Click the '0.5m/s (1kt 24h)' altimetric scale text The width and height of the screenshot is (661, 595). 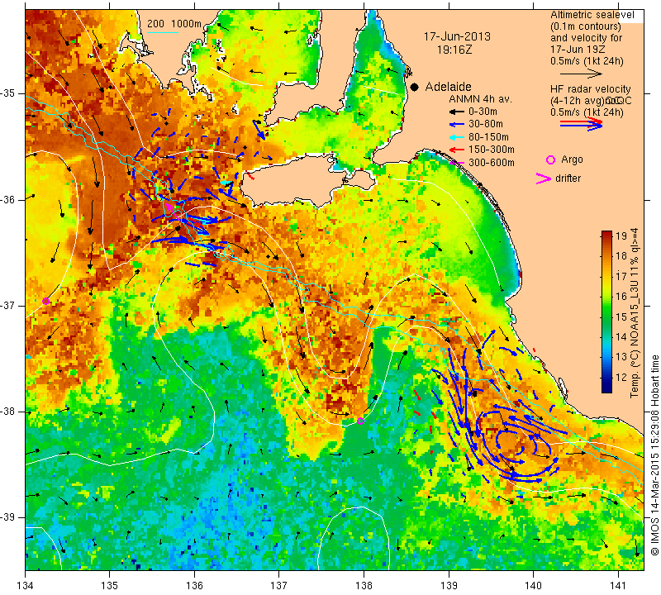(587, 61)
